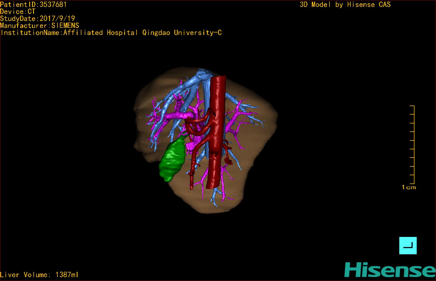Click the StudyDate 2017/9/19 text

[38, 18]
